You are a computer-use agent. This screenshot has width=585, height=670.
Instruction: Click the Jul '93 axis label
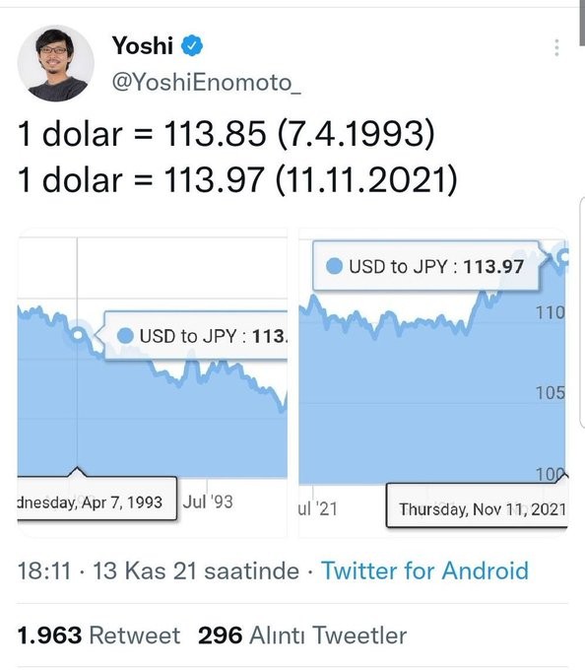click(208, 502)
